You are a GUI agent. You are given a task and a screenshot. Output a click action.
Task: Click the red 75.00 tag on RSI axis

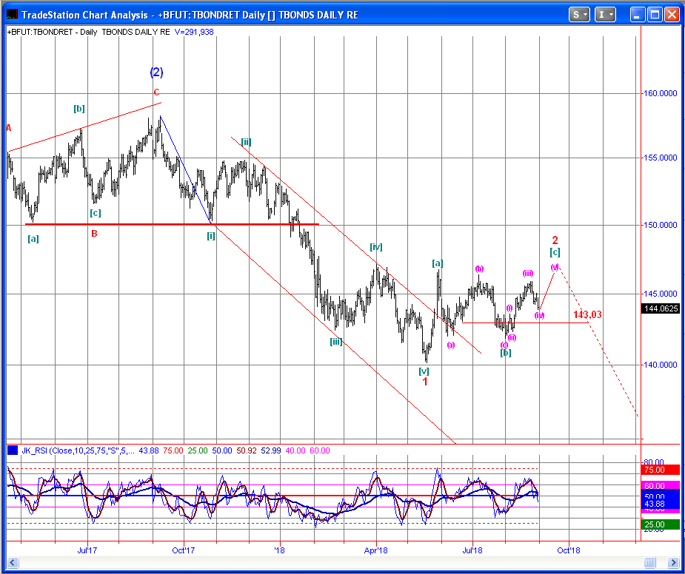pyautogui.click(x=661, y=470)
